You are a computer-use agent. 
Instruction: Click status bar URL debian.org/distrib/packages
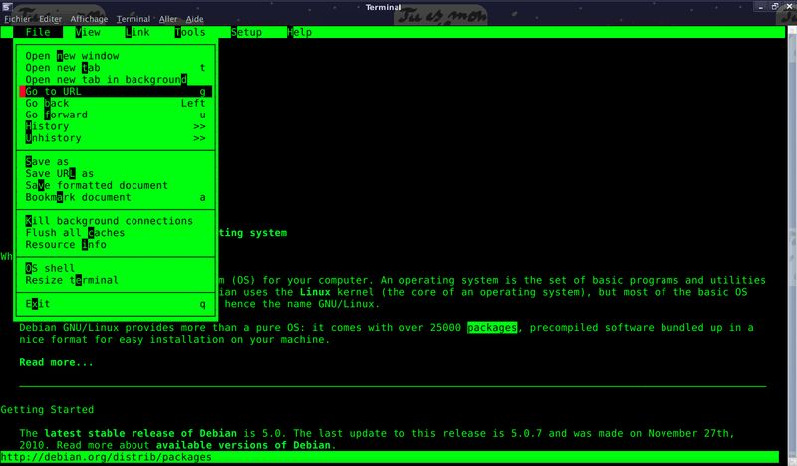pos(107,457)
